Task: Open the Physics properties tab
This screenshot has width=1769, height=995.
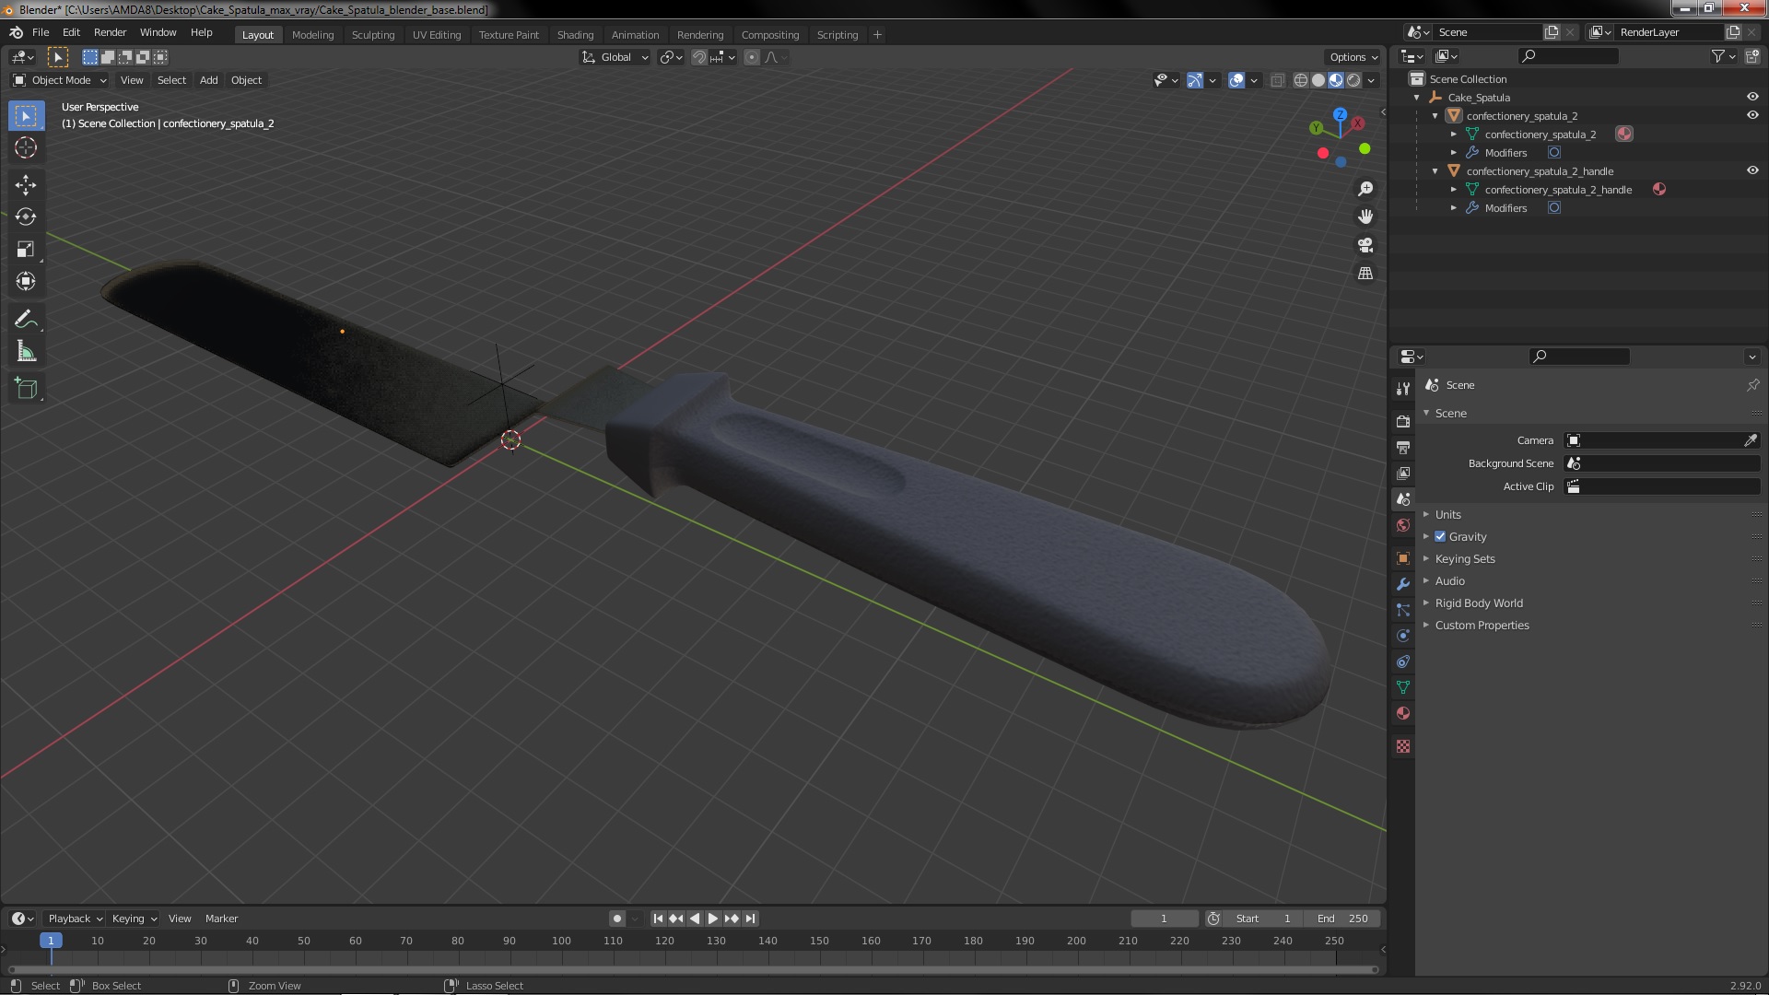Action: (1403, 636)
